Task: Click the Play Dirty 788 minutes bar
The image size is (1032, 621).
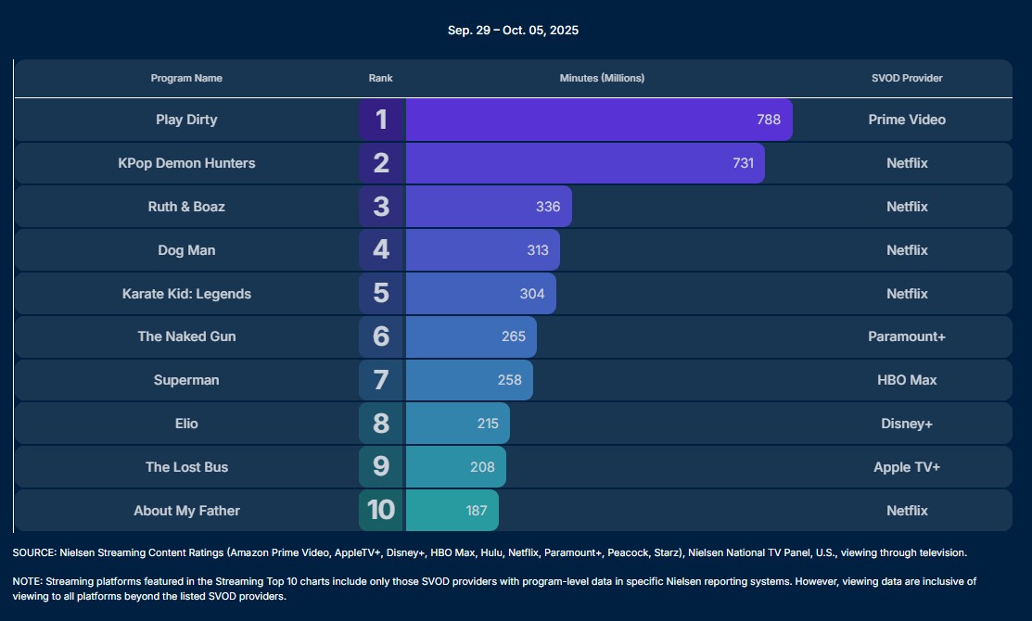Action: tap(598, 120)
